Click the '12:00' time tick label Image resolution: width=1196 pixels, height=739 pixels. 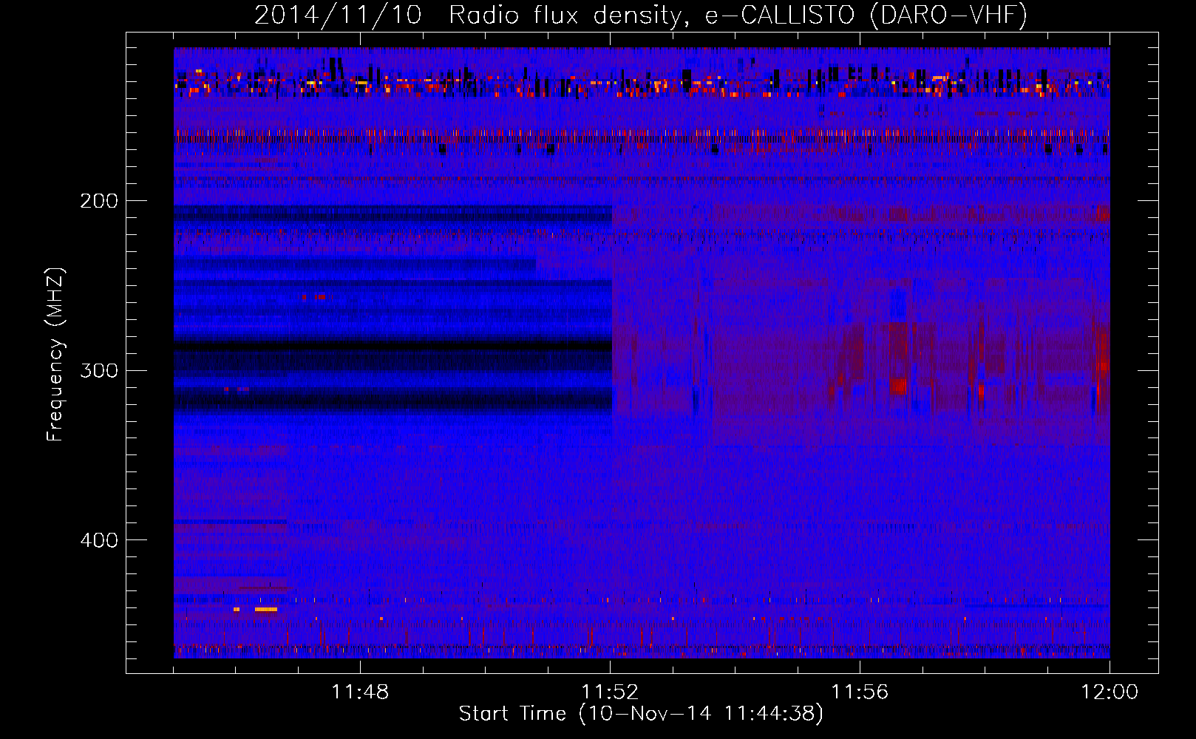tap(1110, 692)
